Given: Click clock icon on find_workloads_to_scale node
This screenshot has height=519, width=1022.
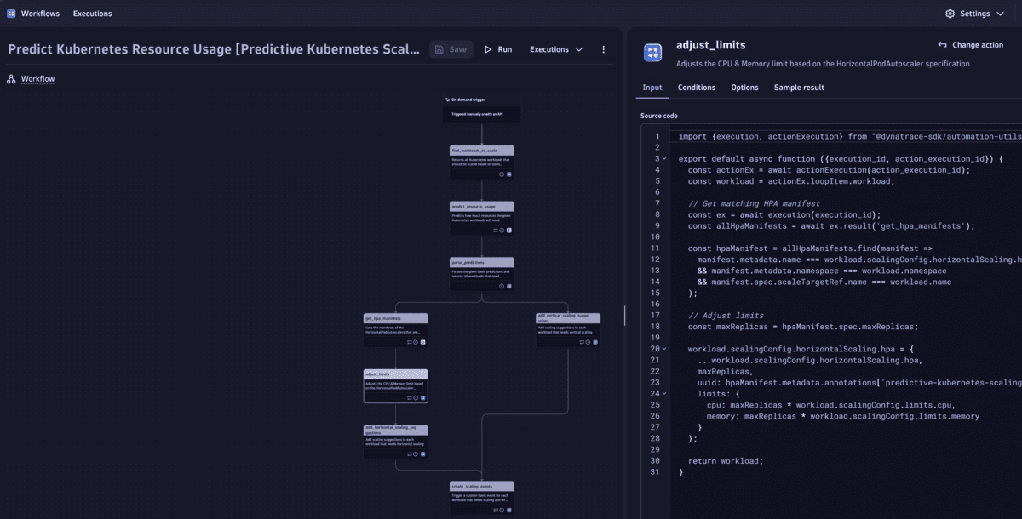Looking at the screenshot, I should tap(502, 174).
